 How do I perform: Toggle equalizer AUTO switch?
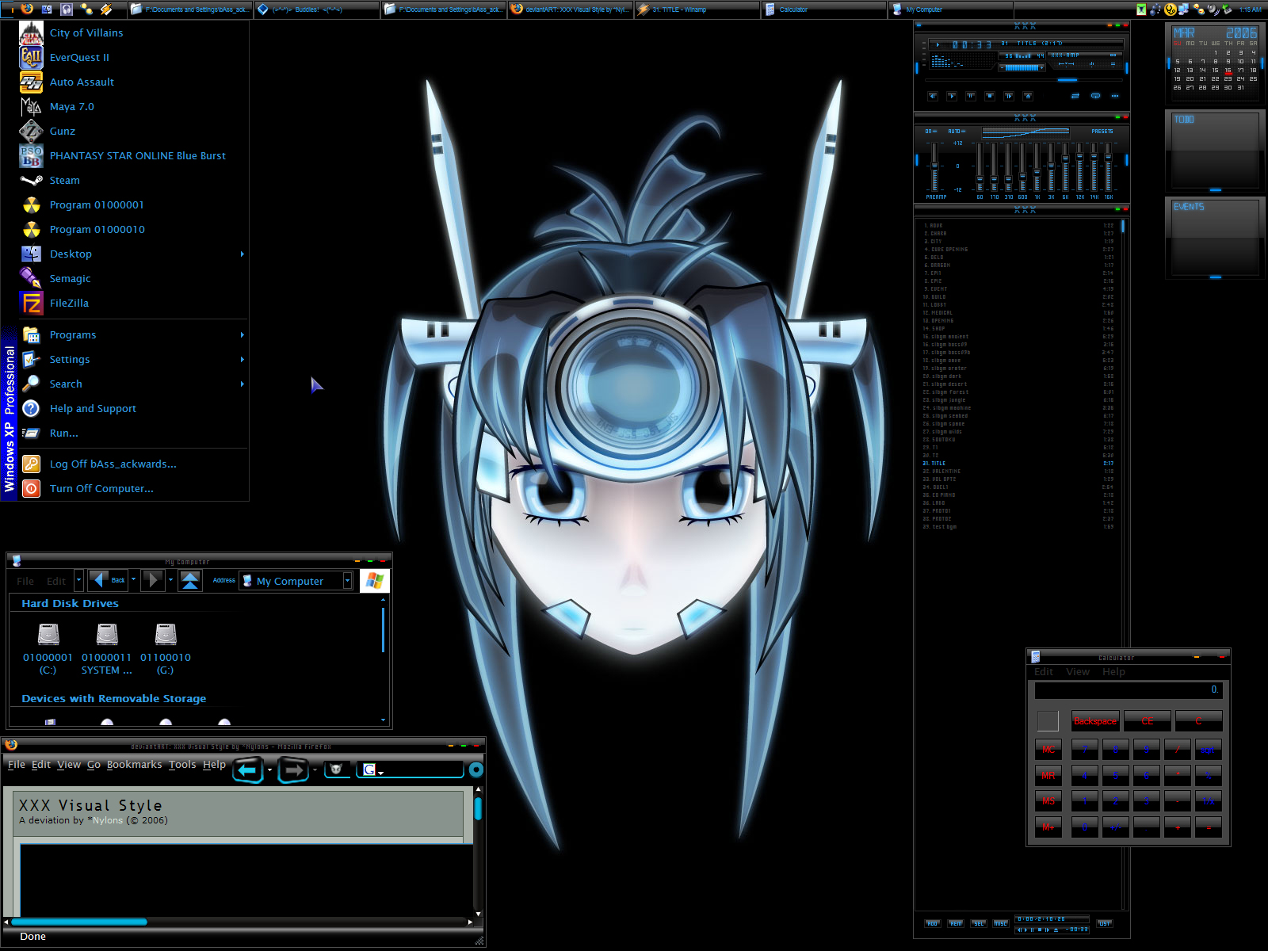click(957, 131)
